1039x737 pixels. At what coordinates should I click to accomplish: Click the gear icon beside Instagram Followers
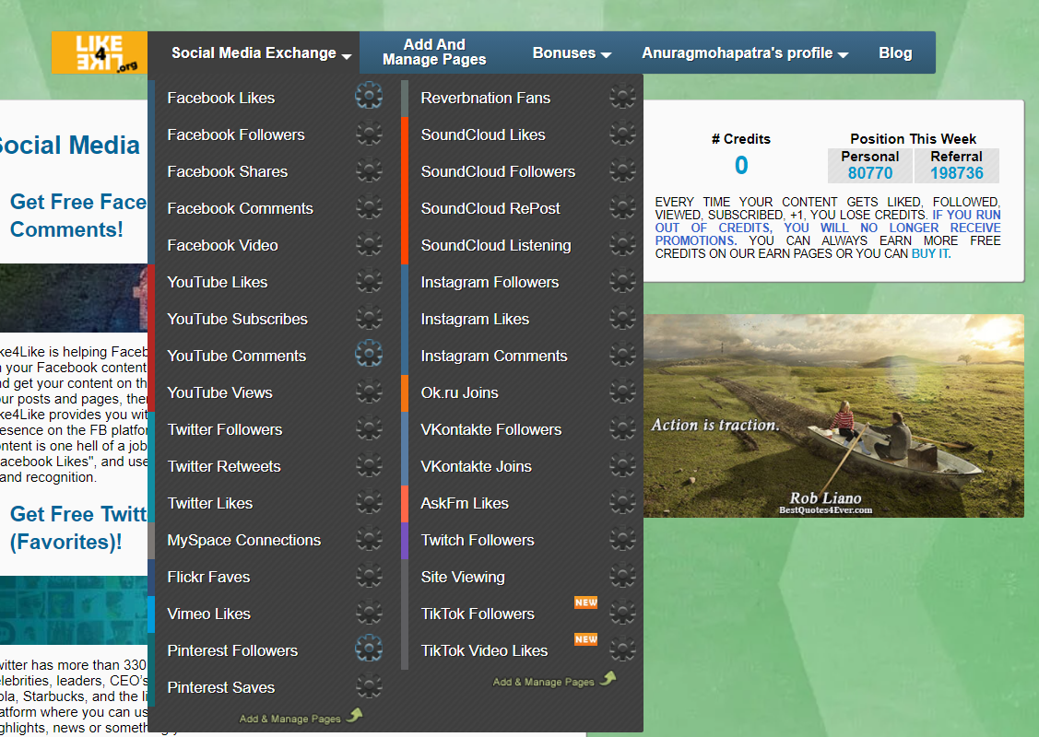[x=623, y=282]
